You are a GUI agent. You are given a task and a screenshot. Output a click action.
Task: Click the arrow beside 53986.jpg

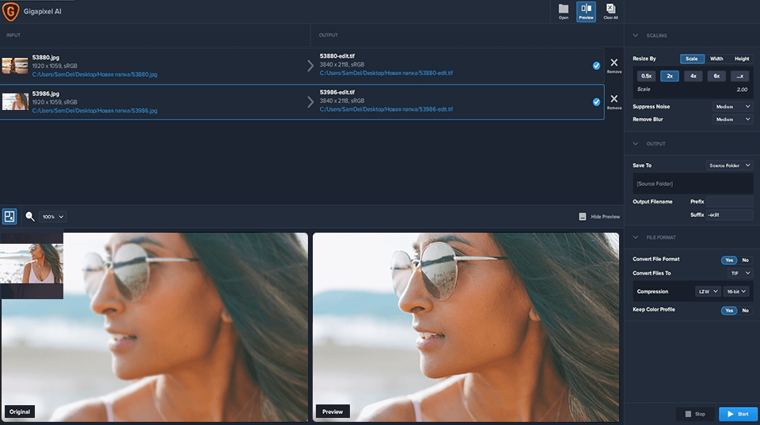[x=310, y=102]
